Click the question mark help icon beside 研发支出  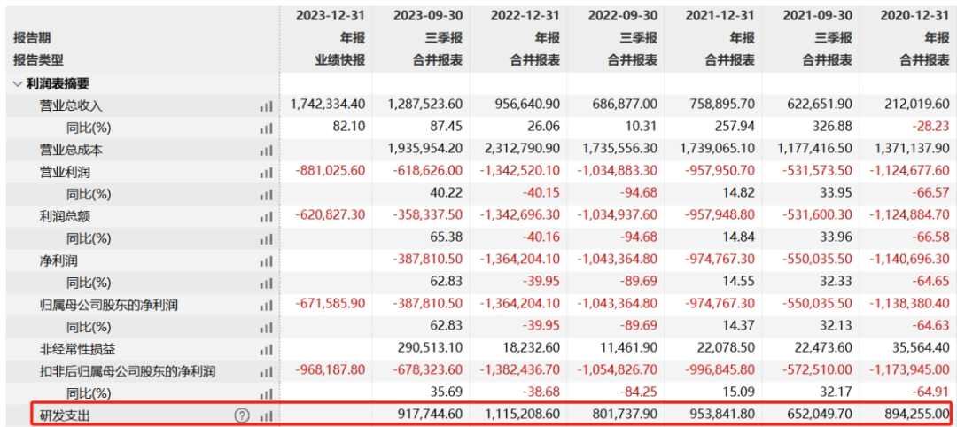click(x=242, y=415)
